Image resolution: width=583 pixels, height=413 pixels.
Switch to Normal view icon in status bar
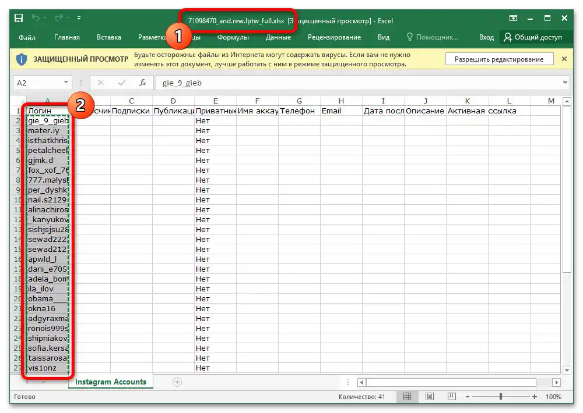(x=407, y=397)
